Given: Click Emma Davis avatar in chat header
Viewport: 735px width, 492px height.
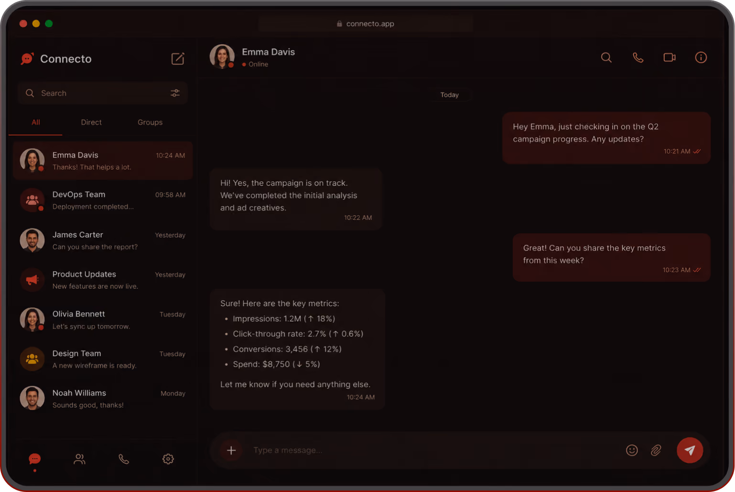Looking at the screenshot, I should [222, 57].
